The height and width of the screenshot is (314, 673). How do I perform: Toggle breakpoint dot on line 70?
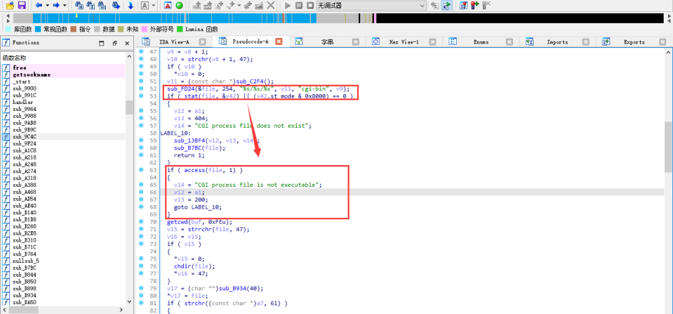[x=141, y=222]
